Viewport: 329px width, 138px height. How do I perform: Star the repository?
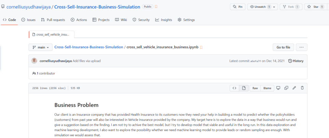314,7
